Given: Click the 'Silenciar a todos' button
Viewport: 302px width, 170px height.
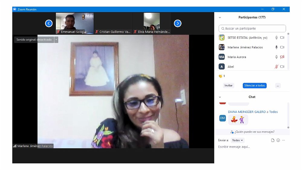Looking at the screenshot, I should (x=255, y=85).
